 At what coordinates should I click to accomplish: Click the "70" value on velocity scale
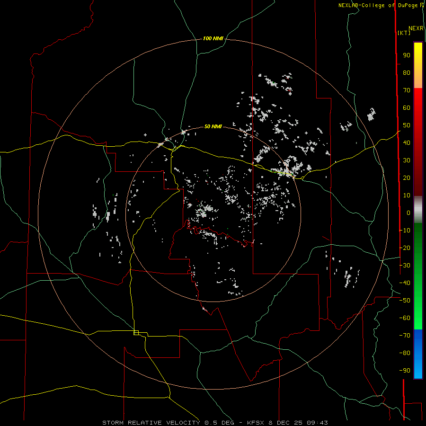pyautogui.click(x=407, y=90)
